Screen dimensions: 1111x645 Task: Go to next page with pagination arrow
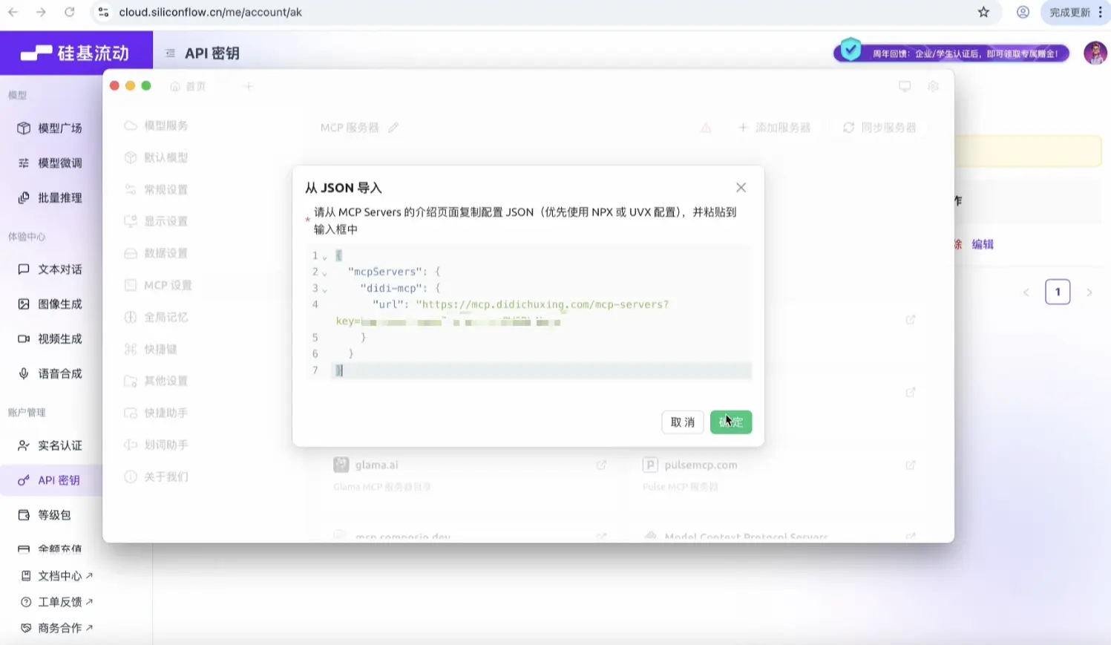1089,292
